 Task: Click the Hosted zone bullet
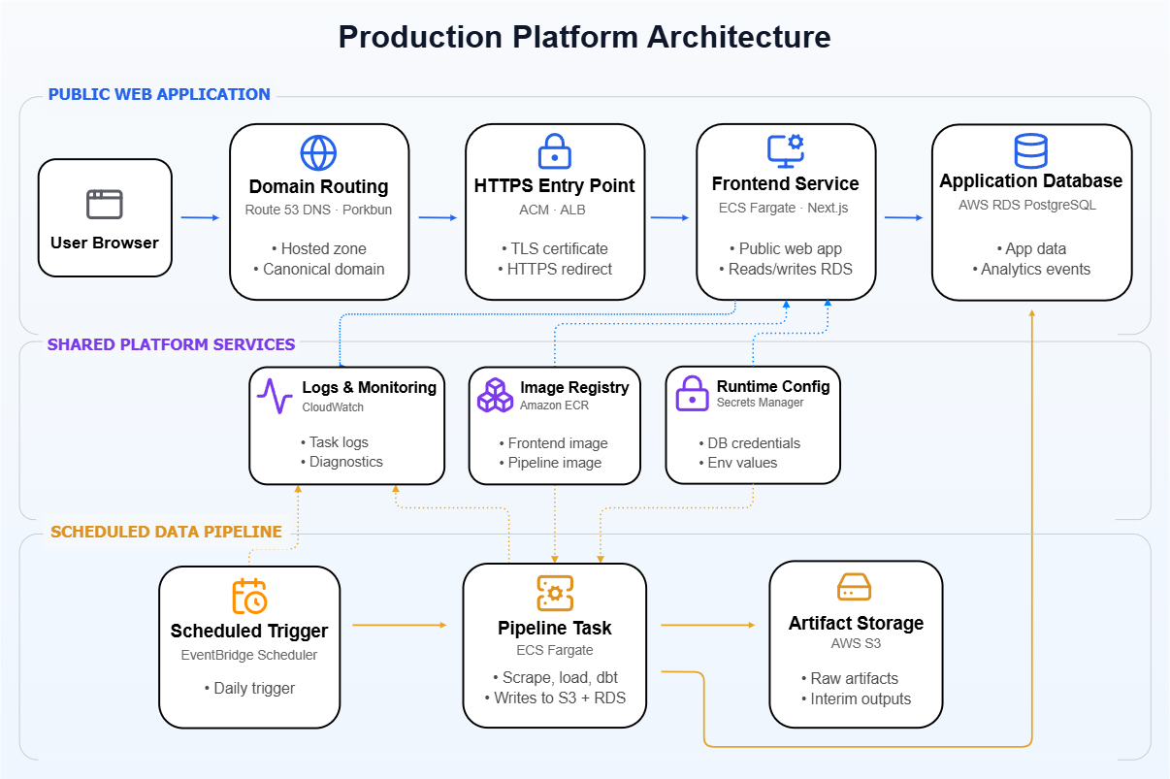pyautogui.click(x=318, y=248)
